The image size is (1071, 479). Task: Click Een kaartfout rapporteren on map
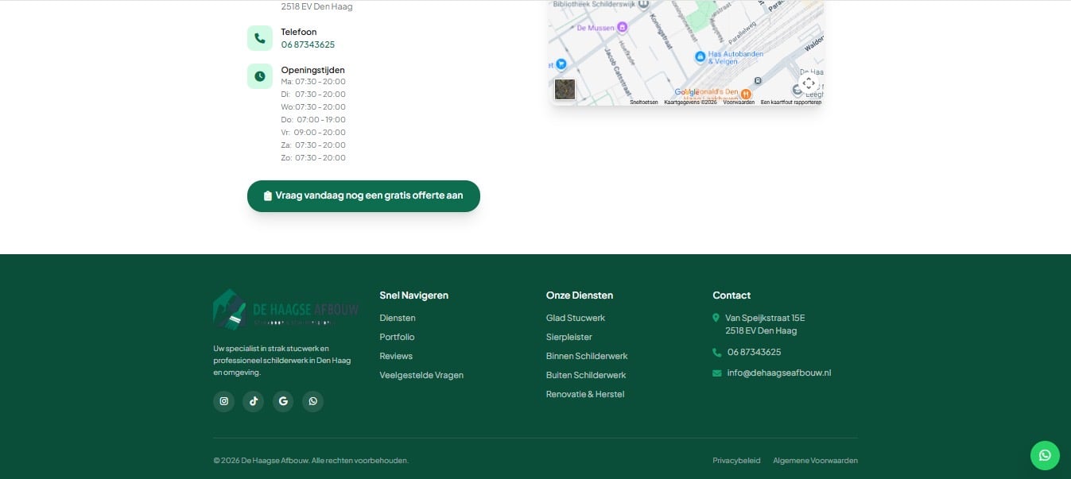tap(791, 102)
